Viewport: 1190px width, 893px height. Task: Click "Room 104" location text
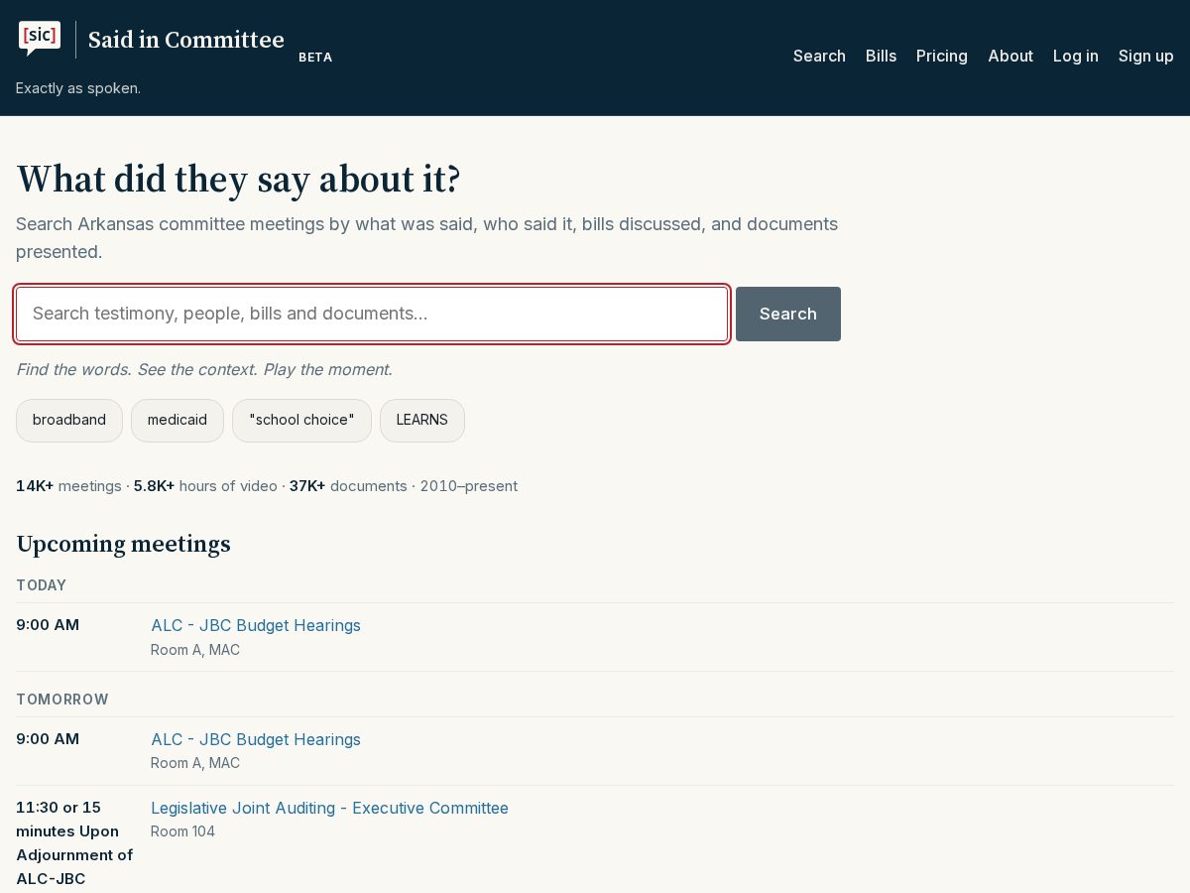[x=182, y=831]
